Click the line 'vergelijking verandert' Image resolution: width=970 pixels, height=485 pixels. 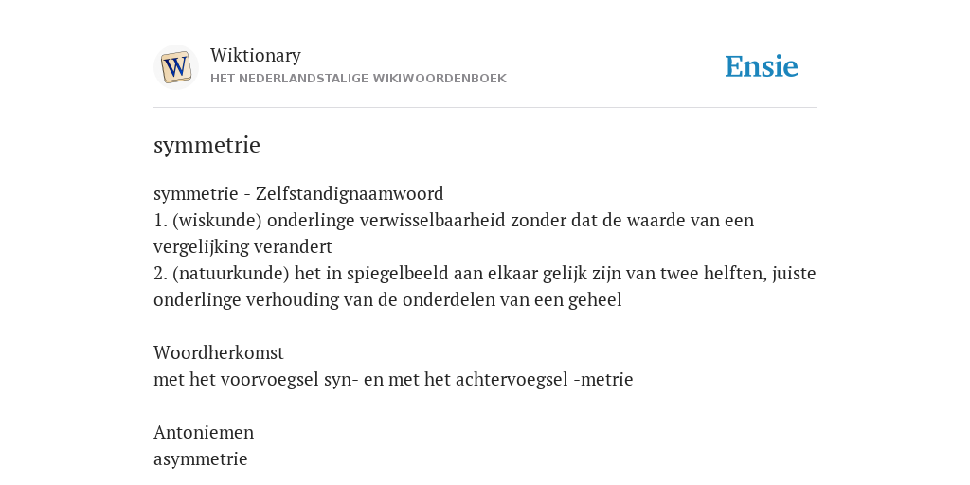coord(242,247)
